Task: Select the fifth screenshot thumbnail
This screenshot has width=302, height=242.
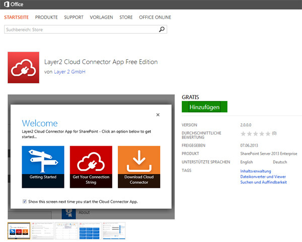Action: click(114, 230)
